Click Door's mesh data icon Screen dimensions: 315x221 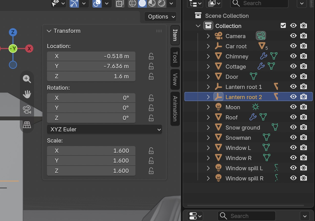254,76
